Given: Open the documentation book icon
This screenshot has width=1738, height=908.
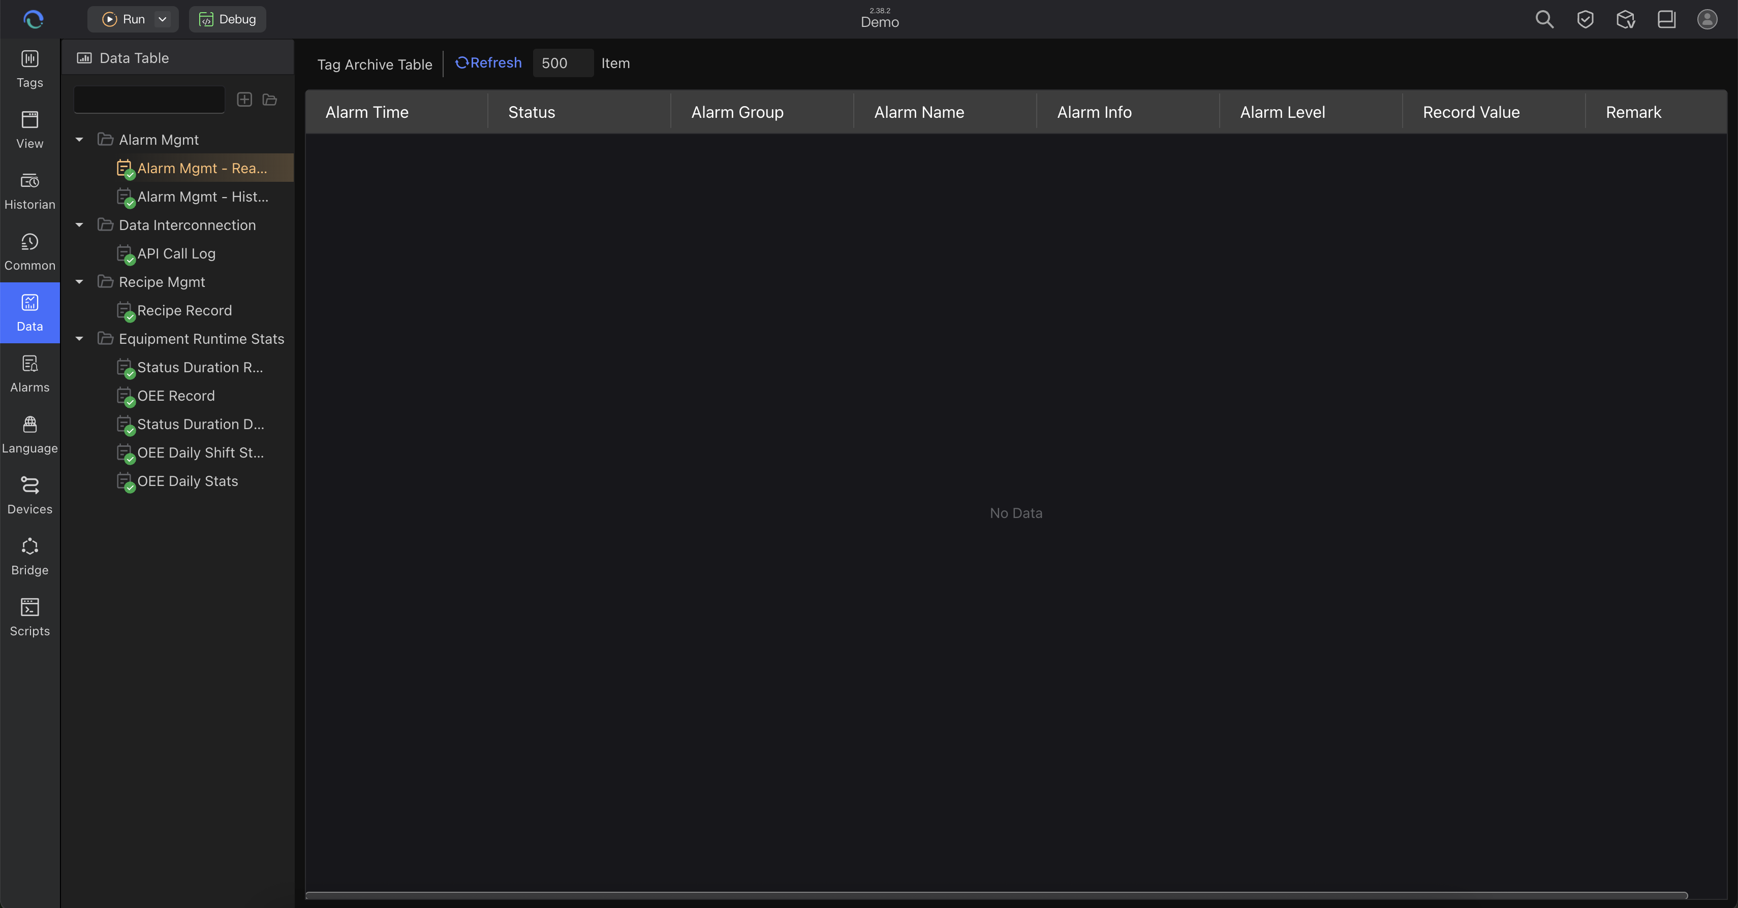Looking at the screenshot, I should pos(1666,19).
